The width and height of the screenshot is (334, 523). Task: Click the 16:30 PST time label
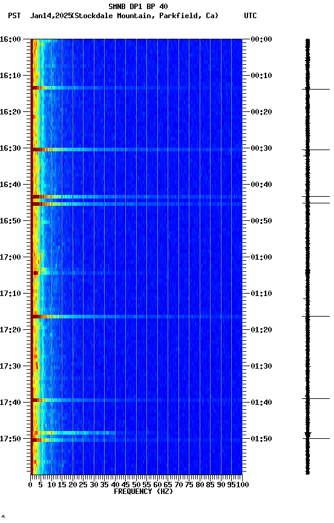[10, 148]
